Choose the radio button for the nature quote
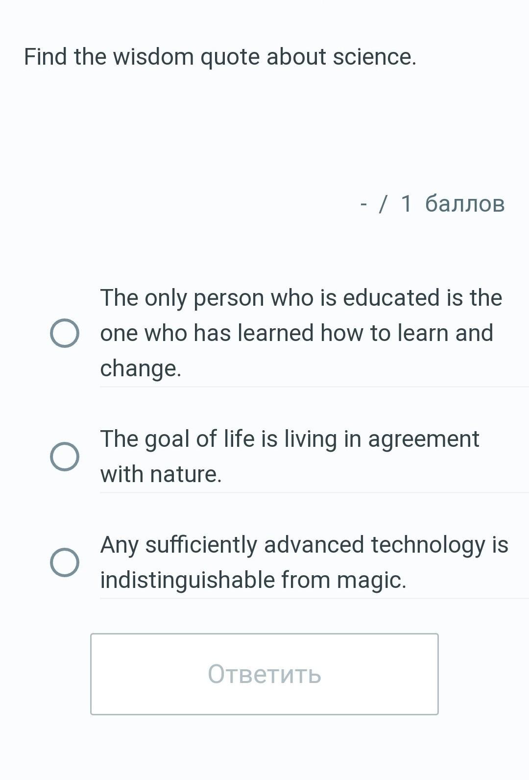The height and width of the screenshot is (780, 529). tap(65, 457)
